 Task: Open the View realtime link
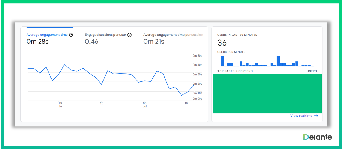pos(301,116)
